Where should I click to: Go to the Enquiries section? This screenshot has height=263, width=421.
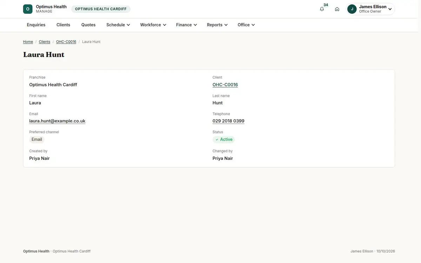coord(36,25)
